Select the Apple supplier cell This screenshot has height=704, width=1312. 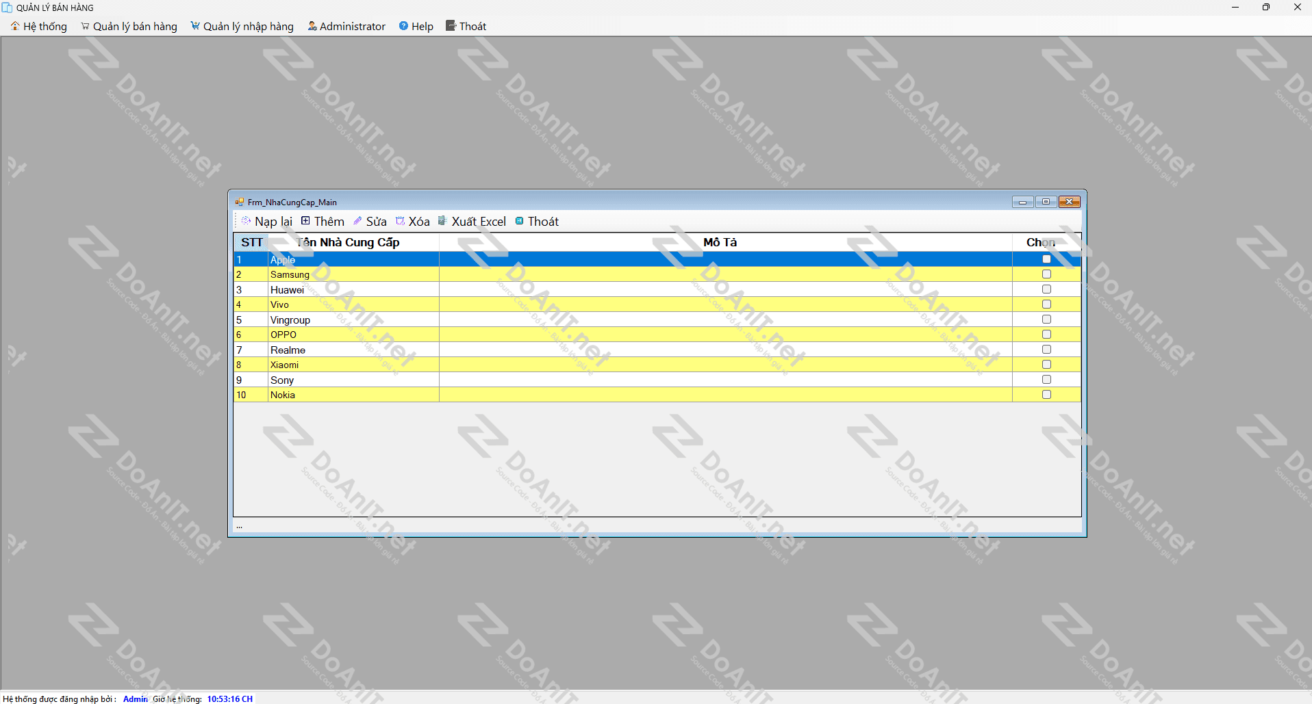353,259
